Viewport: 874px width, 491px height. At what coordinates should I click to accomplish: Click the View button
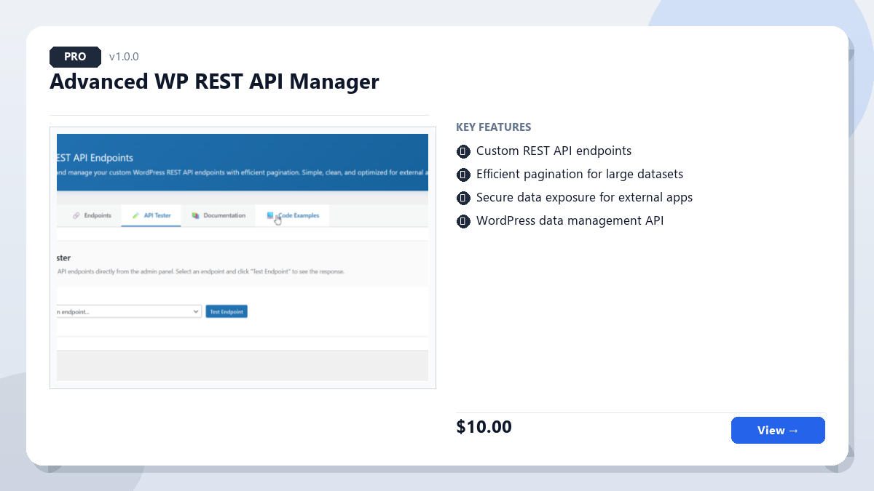coord(778,430)
